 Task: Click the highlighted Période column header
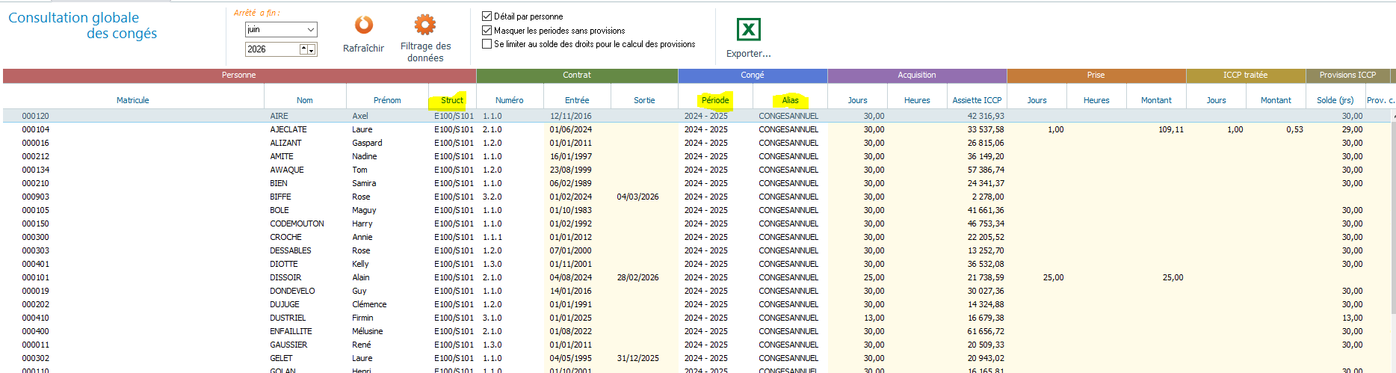tap(715, 100)
